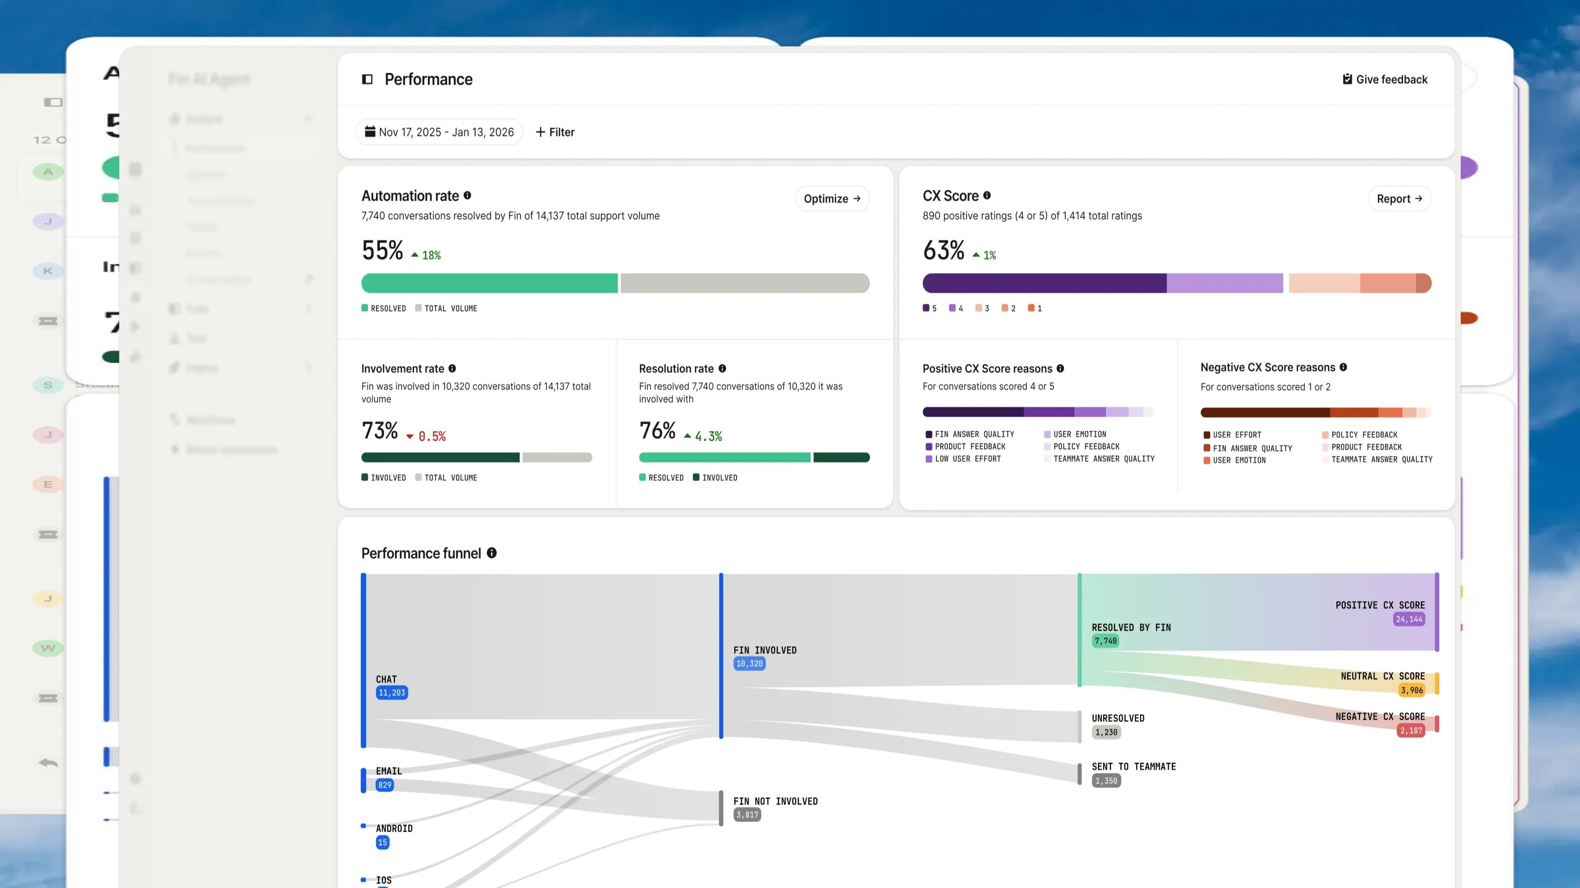
Task: Click the Optimize button
Action: point(832,199)
